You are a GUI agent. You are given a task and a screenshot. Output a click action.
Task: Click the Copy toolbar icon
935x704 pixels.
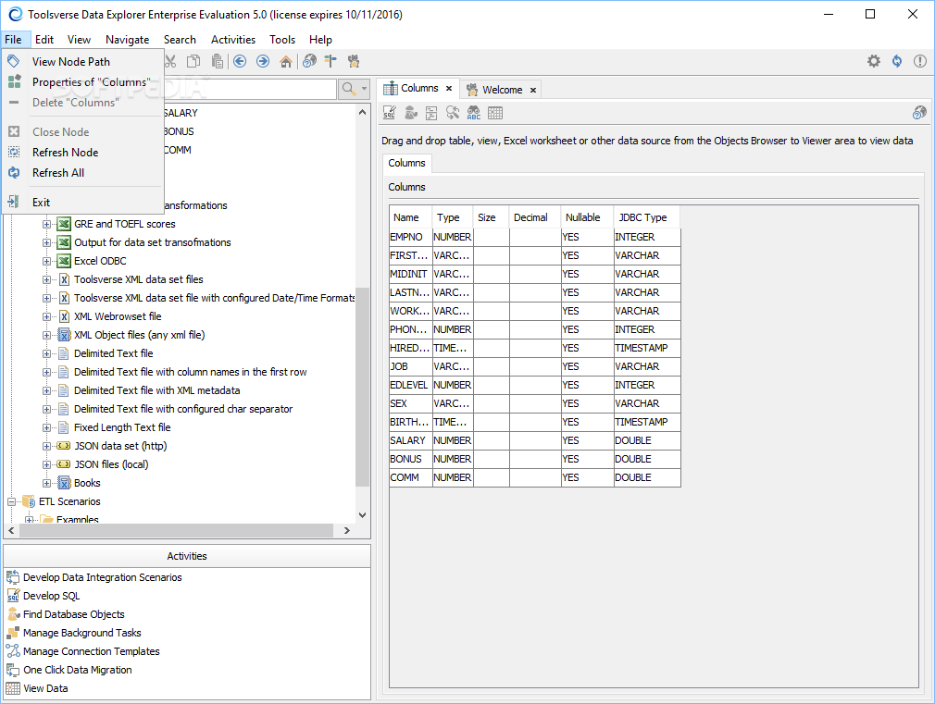point(193,61)
